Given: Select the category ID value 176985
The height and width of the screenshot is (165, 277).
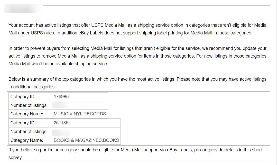Looking at the screenshot, I should tap(61, 97).
